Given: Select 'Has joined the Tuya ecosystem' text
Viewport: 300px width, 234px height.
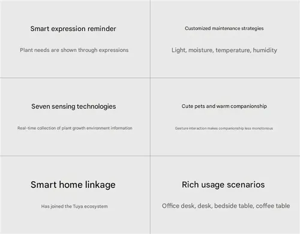Looking at the screenshot, I should (74, 206).
